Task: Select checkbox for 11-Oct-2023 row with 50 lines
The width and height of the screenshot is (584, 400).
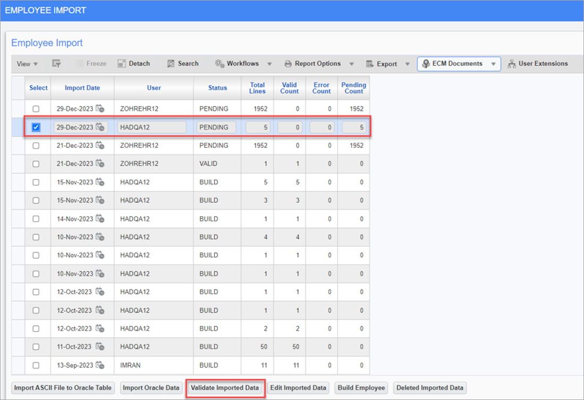Action: tap(36, 347)
